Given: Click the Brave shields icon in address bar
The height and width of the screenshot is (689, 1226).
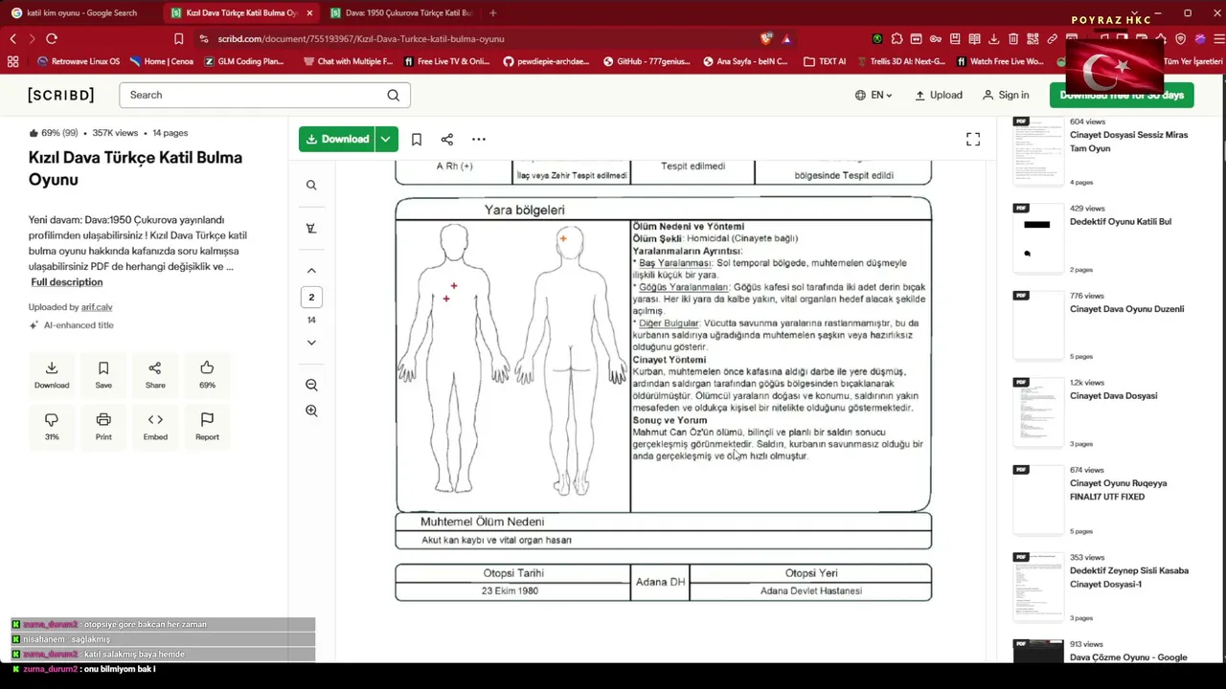Looking at the screenshot, I should click(766, 38).
